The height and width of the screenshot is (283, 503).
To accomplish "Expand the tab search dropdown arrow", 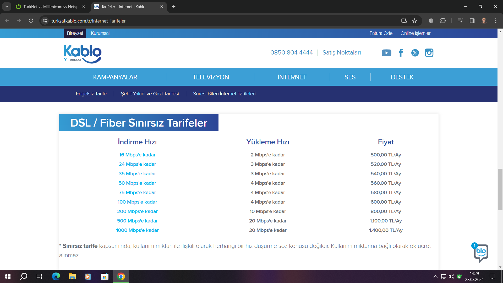I will click(x=7, y=7).
